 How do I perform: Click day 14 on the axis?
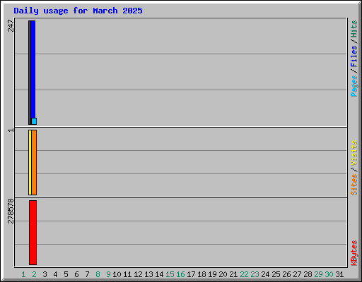(x=159, y=274)
